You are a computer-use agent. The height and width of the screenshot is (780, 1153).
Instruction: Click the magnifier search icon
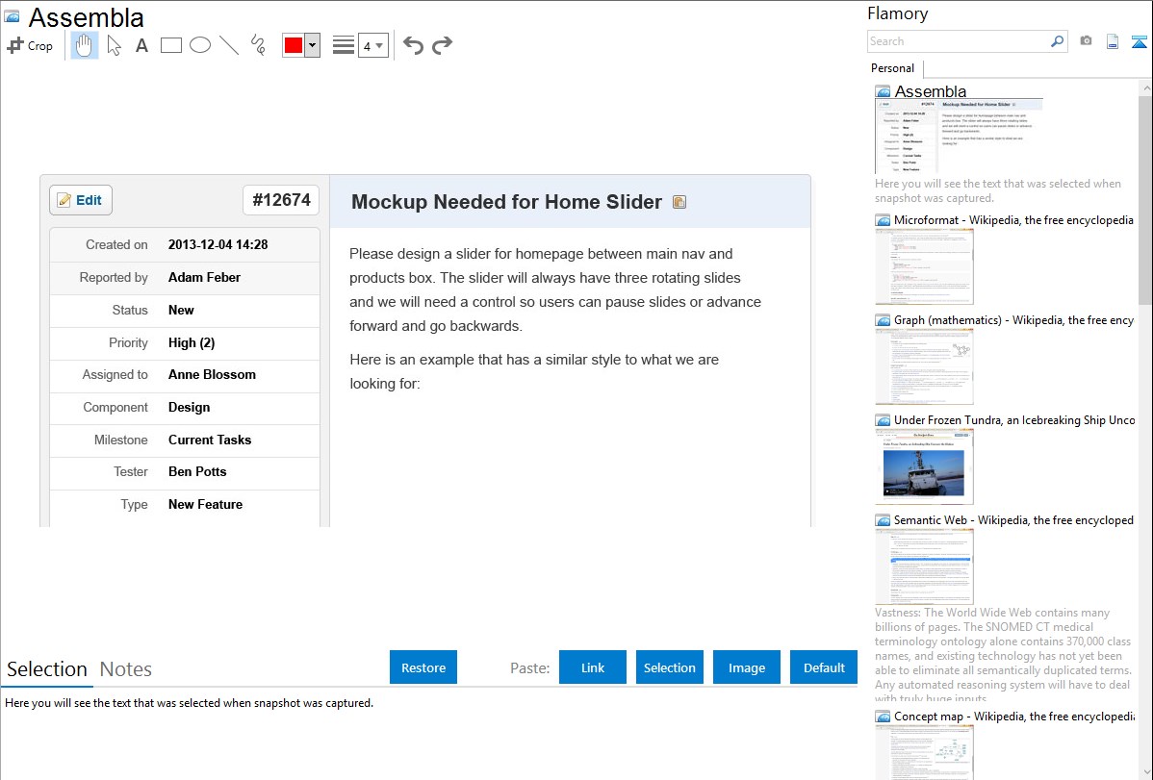point(1058,41)
